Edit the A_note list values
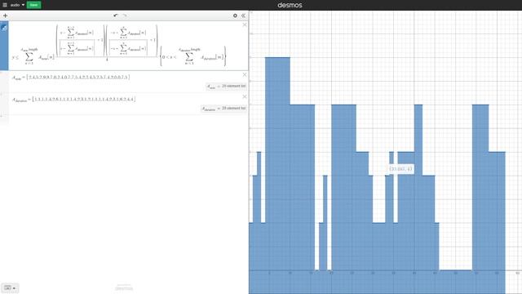The width and height of the screenshot is (522, 294). pyautogui.click(x=71, y=78)
